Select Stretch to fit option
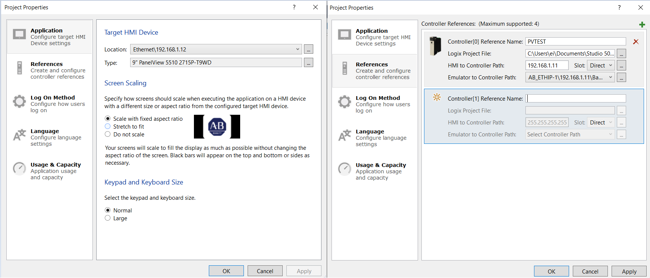The image size is (650, 278). click(108, 126)
